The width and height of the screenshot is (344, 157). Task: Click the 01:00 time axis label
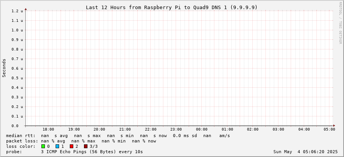pyautogui.click(x=227, y=129)
